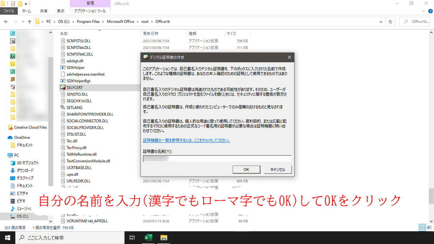Screen dimensions: 434x244
Task: Select the Excel icon on the taskbar
Action: coord(148,237)
